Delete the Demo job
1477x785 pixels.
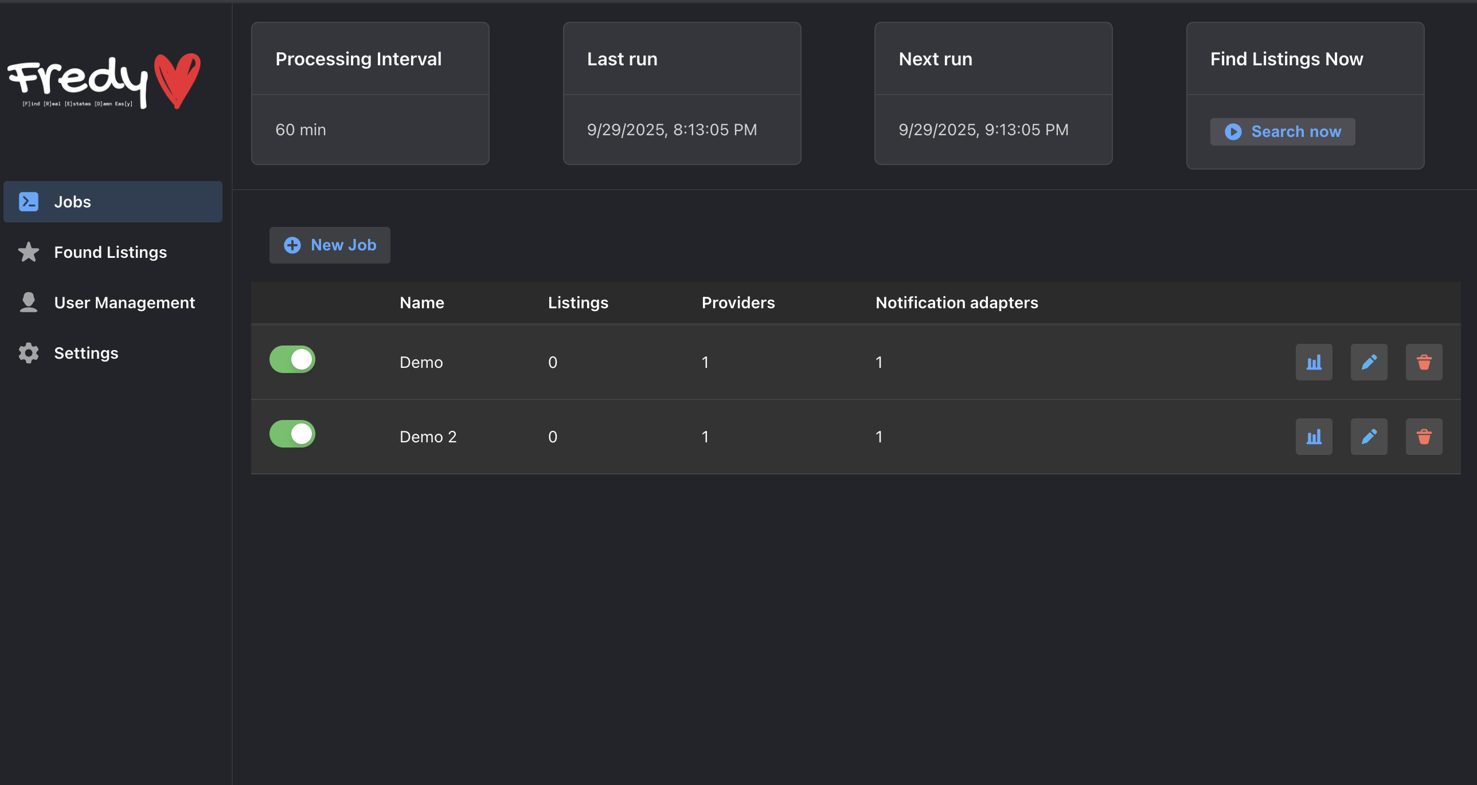point(1424,362)
